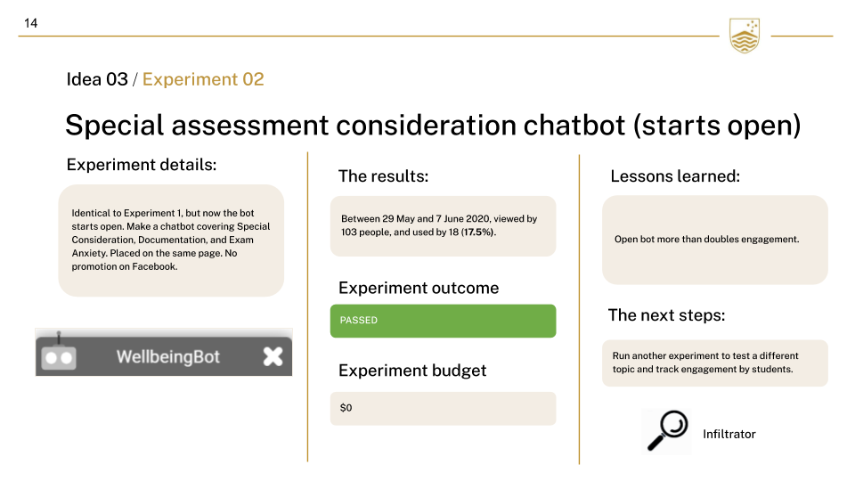Close the WellbeingBot chatbot with X
The height and width of the screenshot is (481, 855).
tap(273, 356)
